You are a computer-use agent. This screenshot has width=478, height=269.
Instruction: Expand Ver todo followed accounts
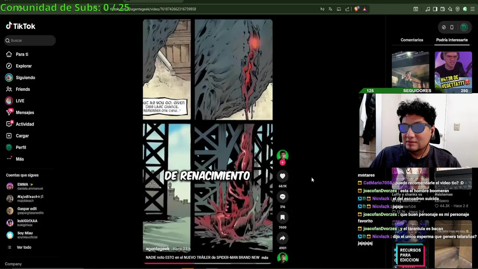pyautogui.click(x=24, y=247)
